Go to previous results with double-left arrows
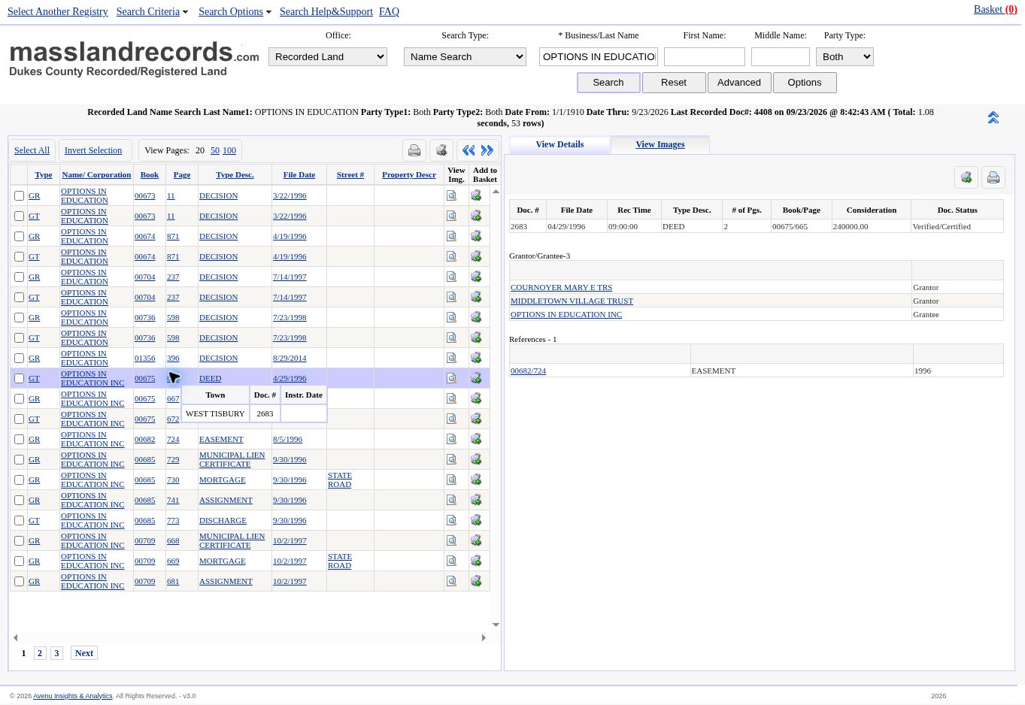Viewport: 1025px width, 705px height. [469, 150]
